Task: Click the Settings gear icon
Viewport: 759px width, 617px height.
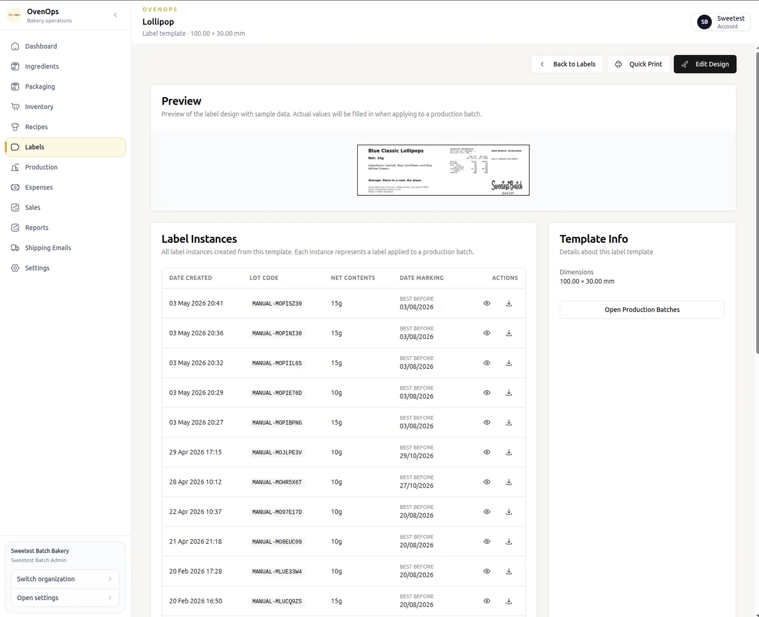Action: click(x=15, y=268)
